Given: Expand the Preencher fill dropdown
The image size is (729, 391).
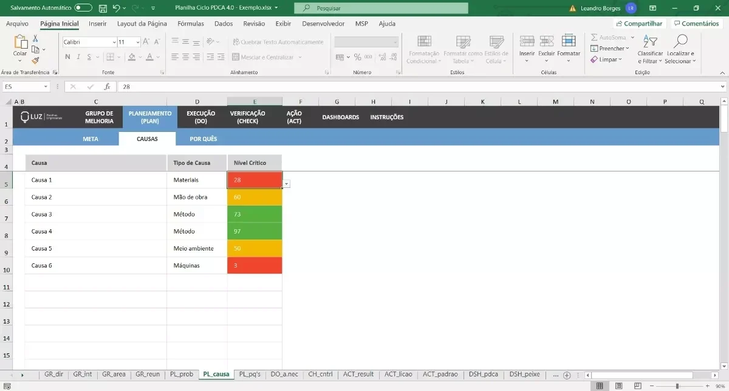Looking at the screenshot, I should click(x=628, y=49).
